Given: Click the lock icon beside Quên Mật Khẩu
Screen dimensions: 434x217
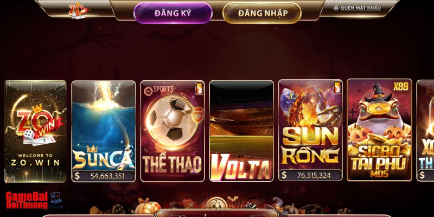Looking at the screenshot, I should [x=336, y=8].
